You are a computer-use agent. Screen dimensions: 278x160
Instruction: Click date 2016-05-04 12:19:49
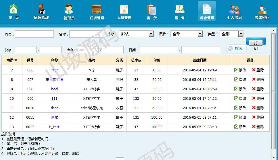coord(200,70)
